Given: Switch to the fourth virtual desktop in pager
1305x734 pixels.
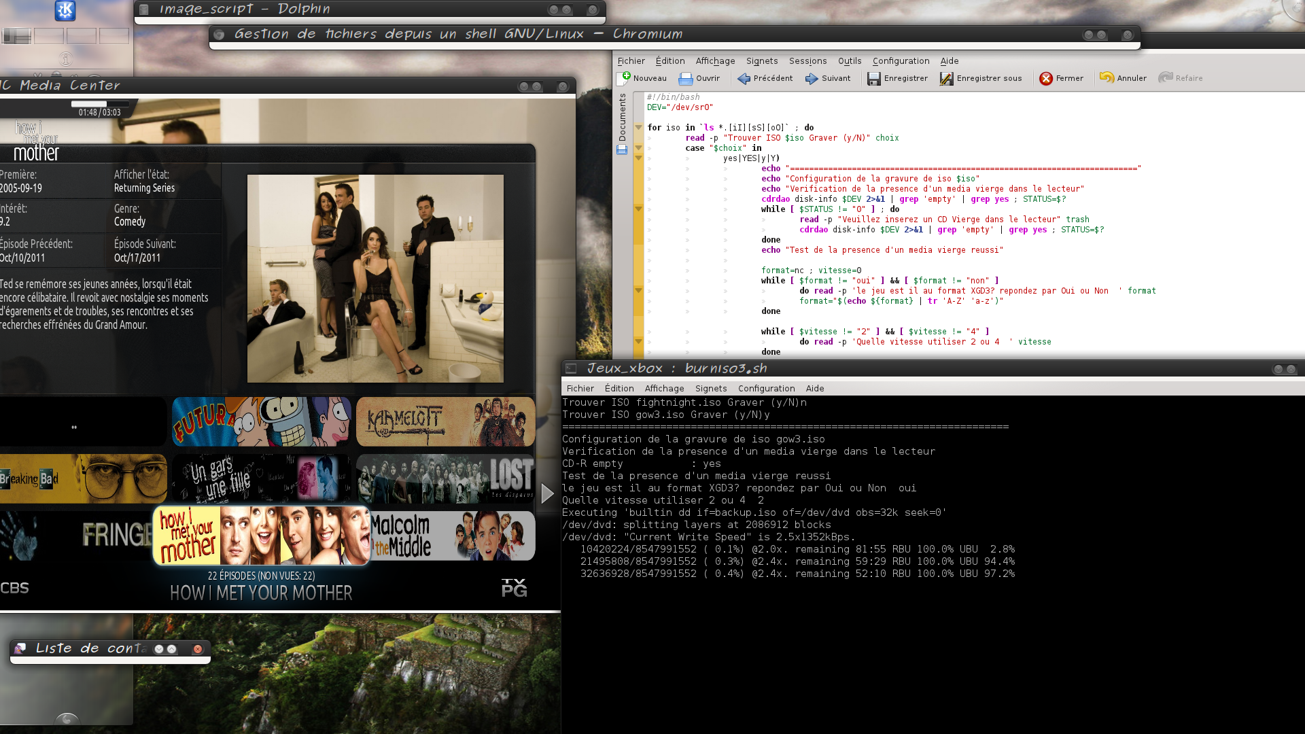Looking at the screenshot, I should (114, 36).
